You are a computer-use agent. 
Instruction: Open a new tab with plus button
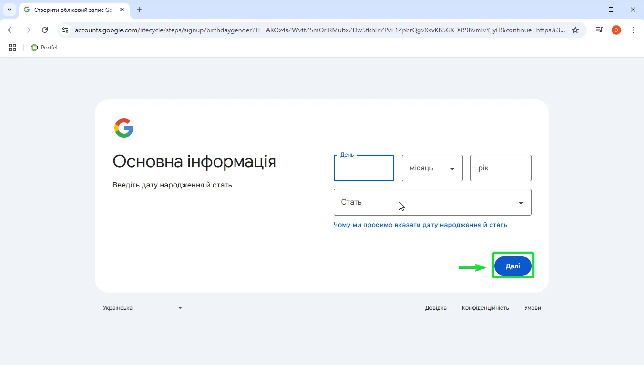(139, 10)
